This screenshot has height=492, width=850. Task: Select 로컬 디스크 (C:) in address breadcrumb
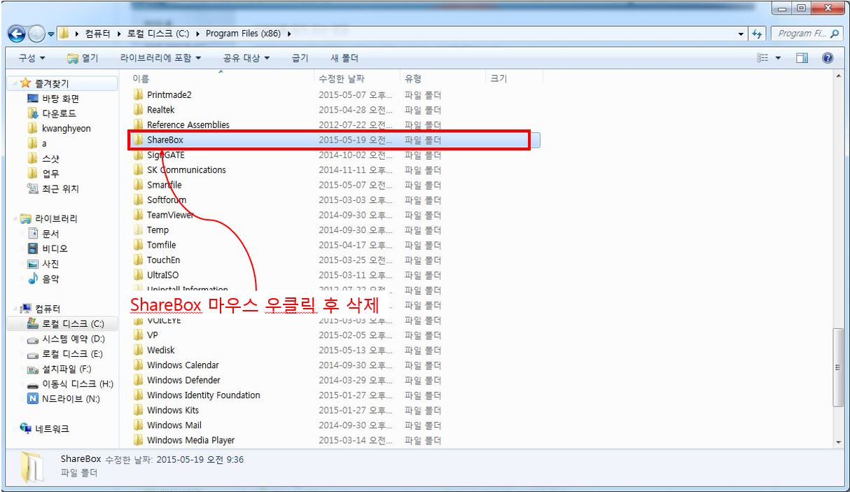[x=158, y=34]
